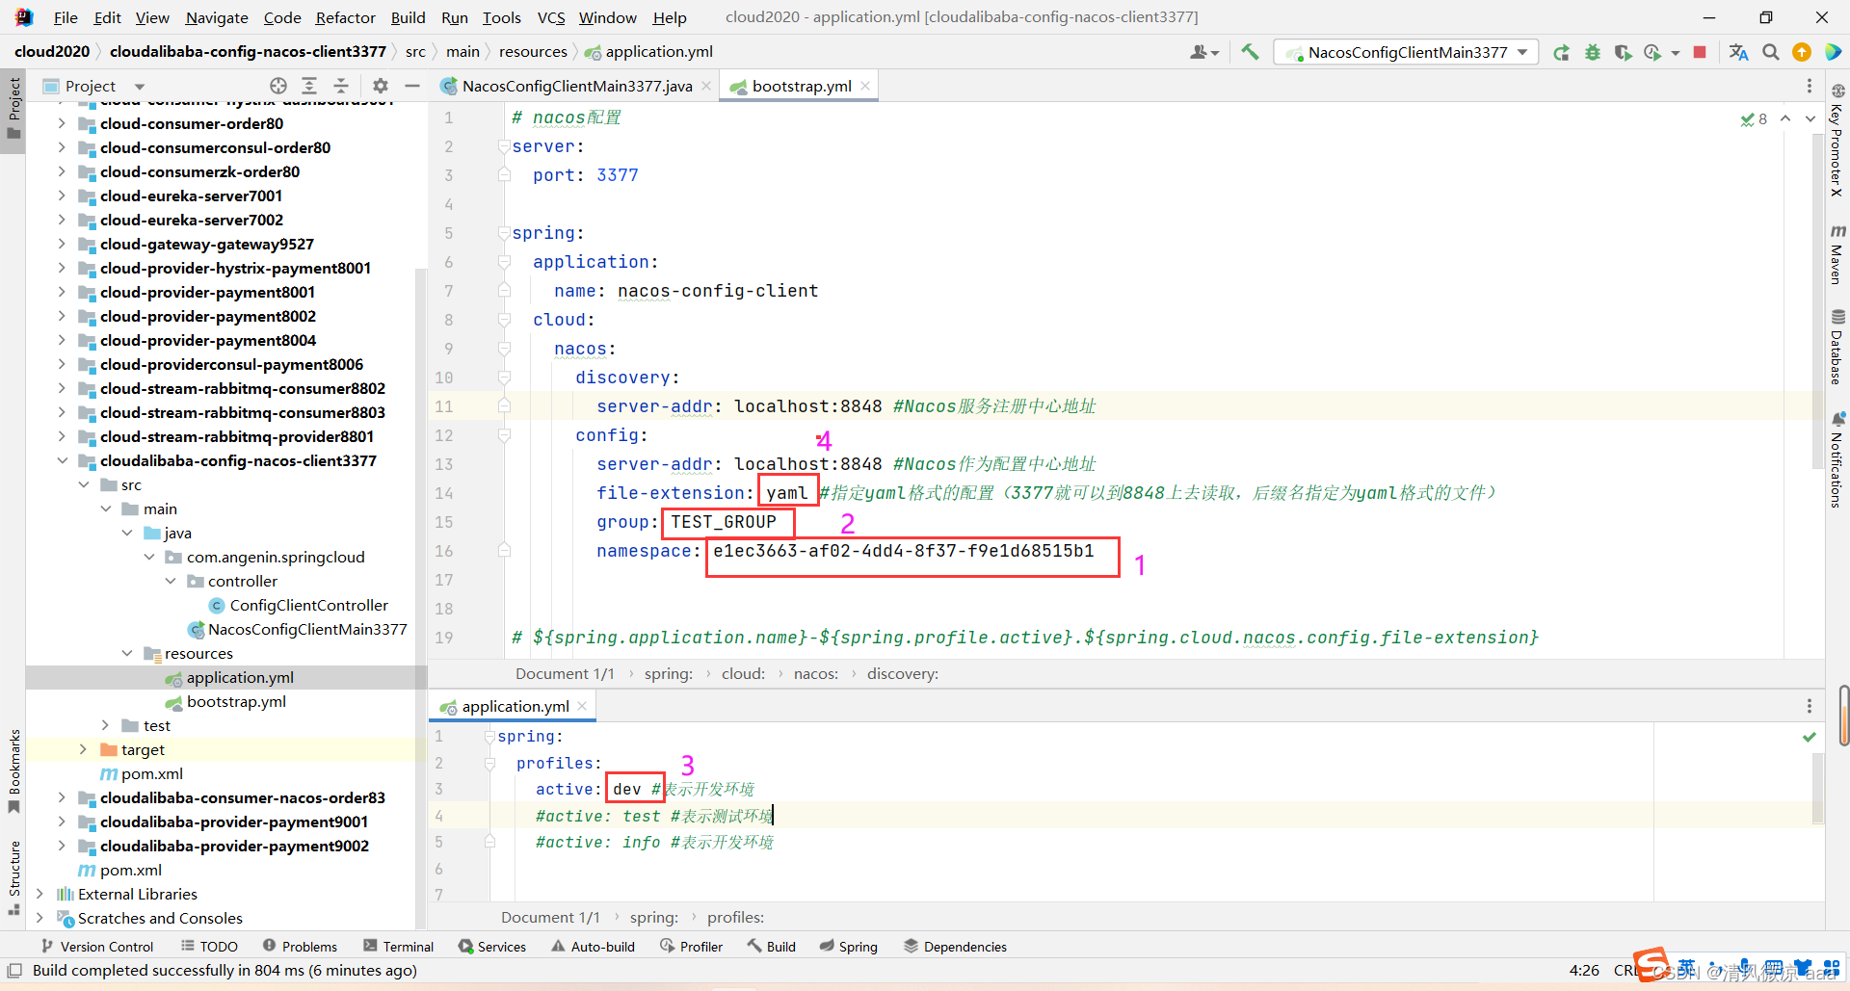
Task: Click line position 4:26 in status bar
Action: pyautogui.click(x=1584, y=971)
